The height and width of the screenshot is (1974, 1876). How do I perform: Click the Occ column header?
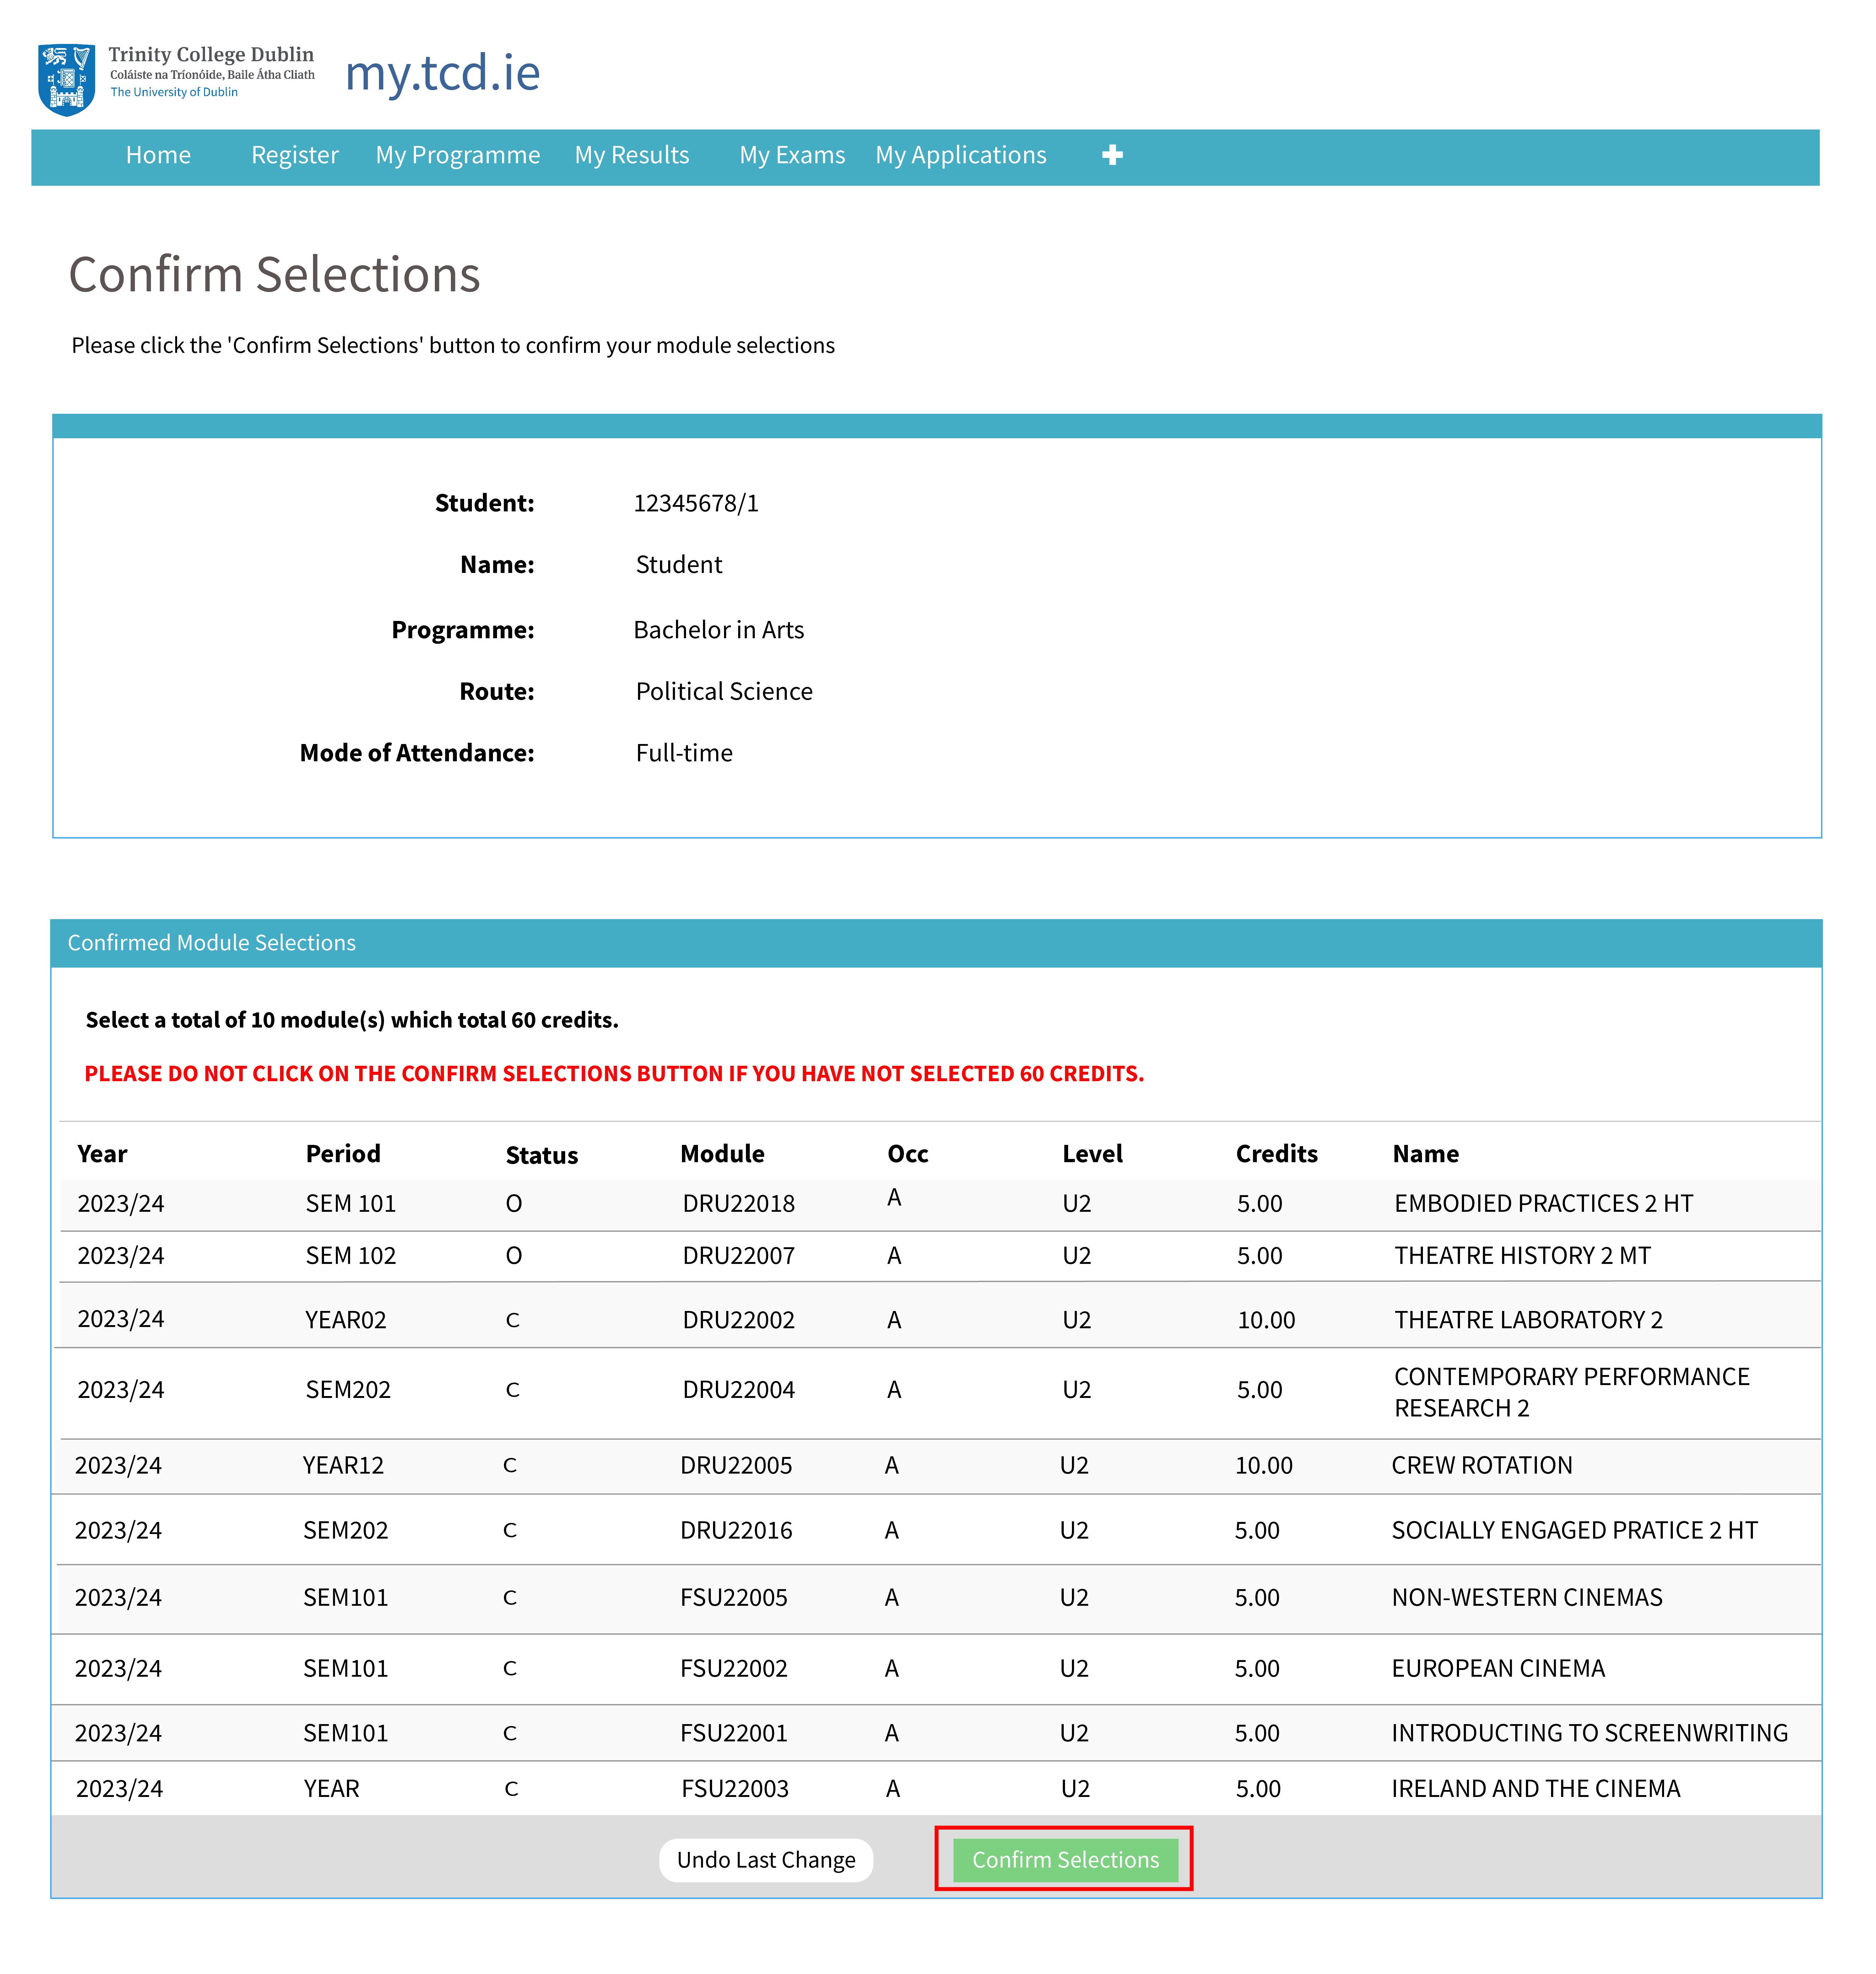point(908,1154)
